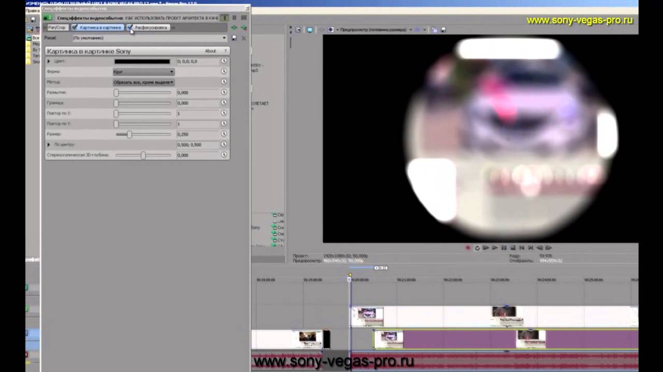
Task: Select the first clip thumbnail on upper video track
Action: click(x=367, y=316)
